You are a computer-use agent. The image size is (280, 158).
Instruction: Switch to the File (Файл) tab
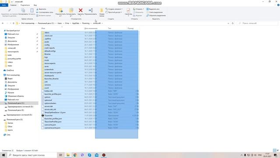4,5
